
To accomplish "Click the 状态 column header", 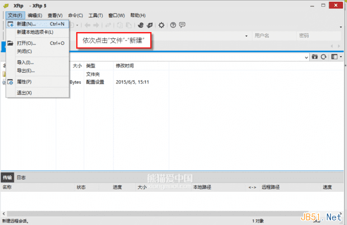I will click(x=81, y=187).
